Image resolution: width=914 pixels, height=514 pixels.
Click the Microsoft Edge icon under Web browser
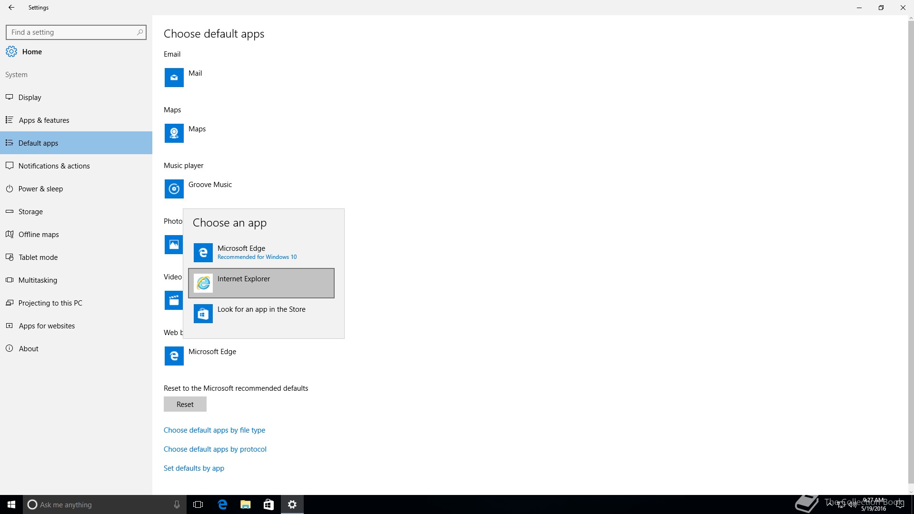(x=174, y=356)
